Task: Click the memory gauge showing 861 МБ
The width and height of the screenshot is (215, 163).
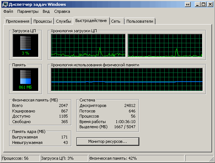Action: [x=25, y=79]
